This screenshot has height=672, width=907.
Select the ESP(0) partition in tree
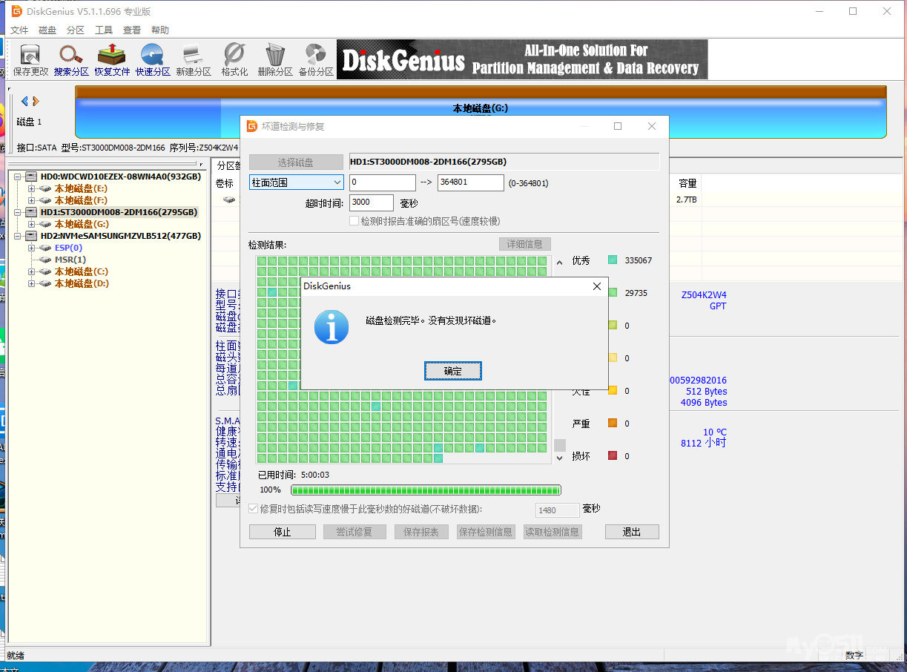click(x=68, y=248)
